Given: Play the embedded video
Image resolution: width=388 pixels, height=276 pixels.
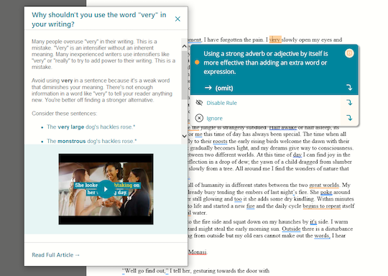Looking at the screenshot, I should [106, 189].
